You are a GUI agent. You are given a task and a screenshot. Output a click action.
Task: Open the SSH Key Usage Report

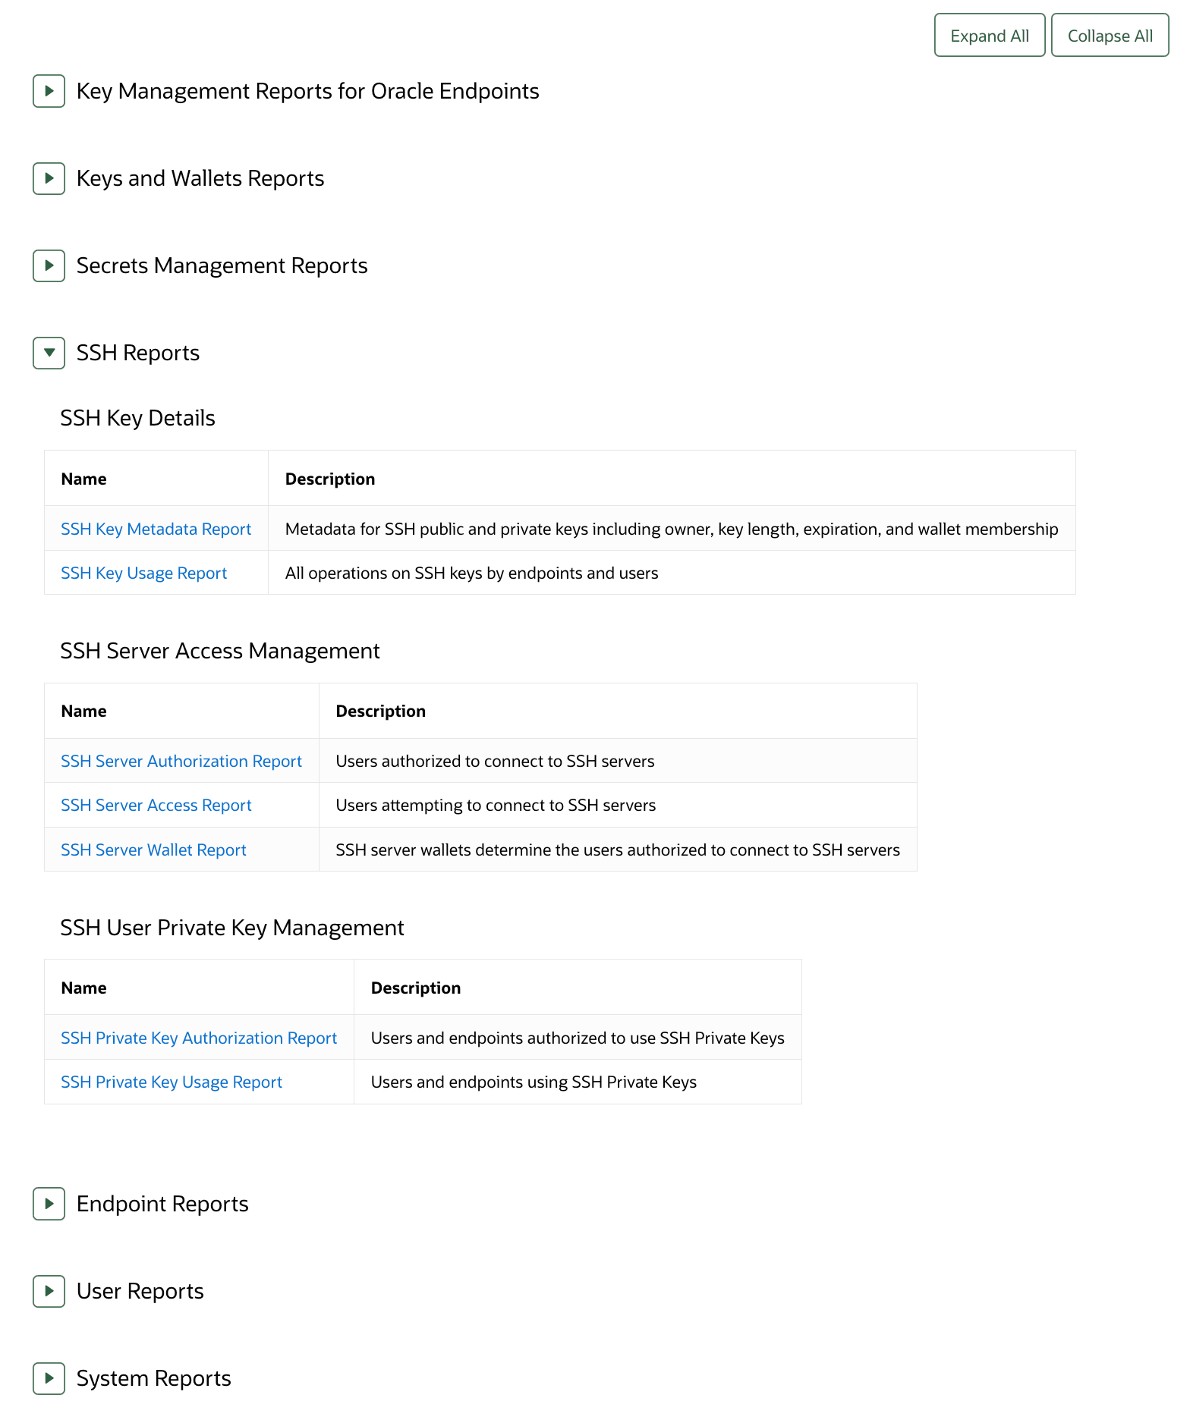(x=143, y=573)
